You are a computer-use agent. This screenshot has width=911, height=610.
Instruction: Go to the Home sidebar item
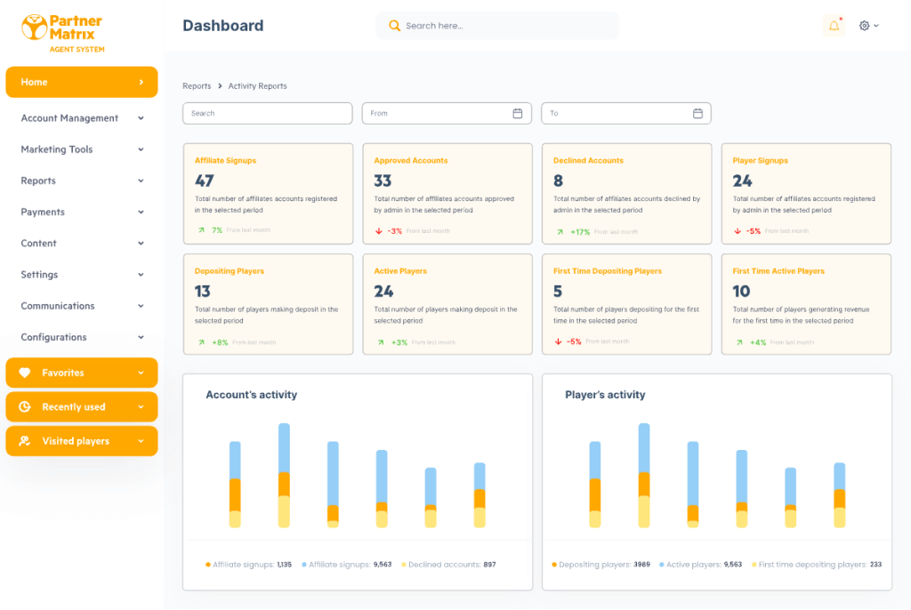click(x=81, y=82)
